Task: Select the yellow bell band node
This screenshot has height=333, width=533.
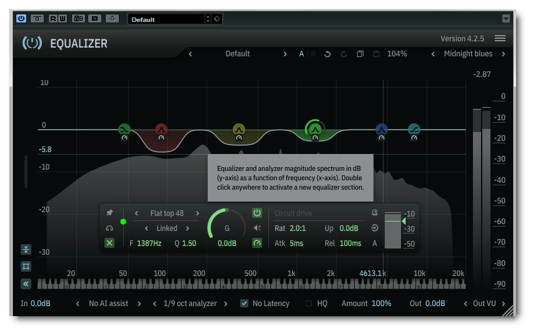Action: tap(238, 129)
